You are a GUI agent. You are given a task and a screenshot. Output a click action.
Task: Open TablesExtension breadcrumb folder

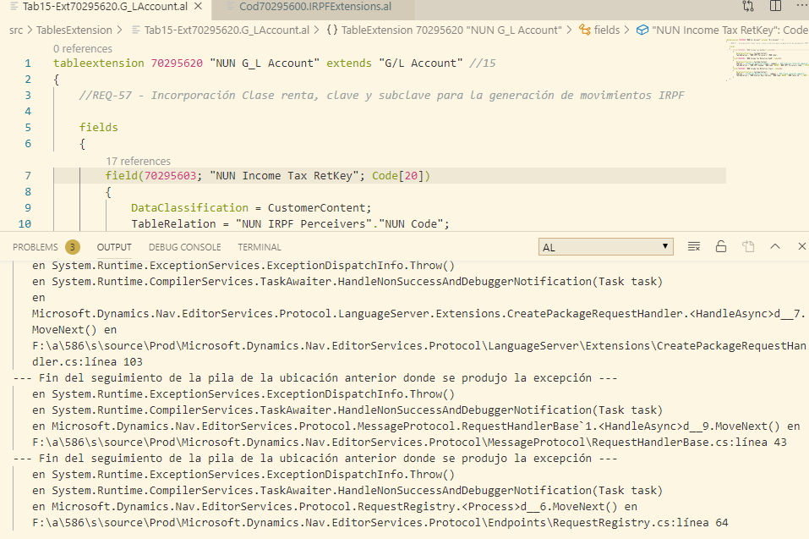pos(74,30)
